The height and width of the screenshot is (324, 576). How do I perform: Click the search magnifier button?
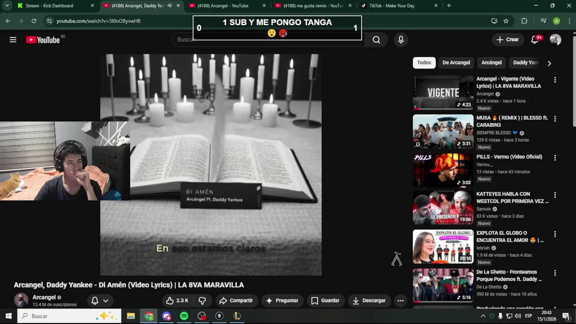pyautogui.click(x=376, y=40)
